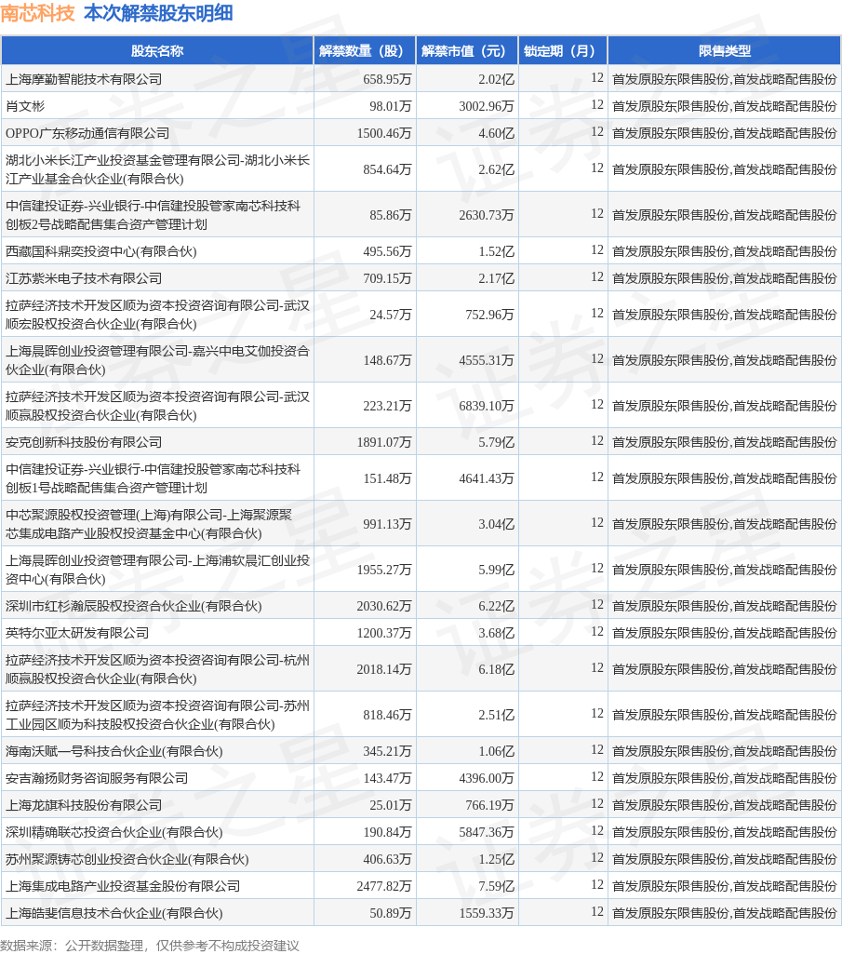Click the 南芯科技 title text
The height and width of the screenshot is (954, 842).
38,13
